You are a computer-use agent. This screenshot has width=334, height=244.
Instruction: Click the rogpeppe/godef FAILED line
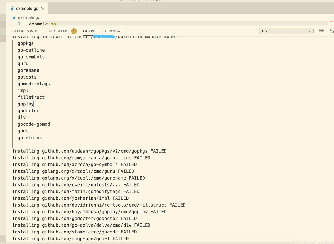pyautogui.click(x=70, y=238)
